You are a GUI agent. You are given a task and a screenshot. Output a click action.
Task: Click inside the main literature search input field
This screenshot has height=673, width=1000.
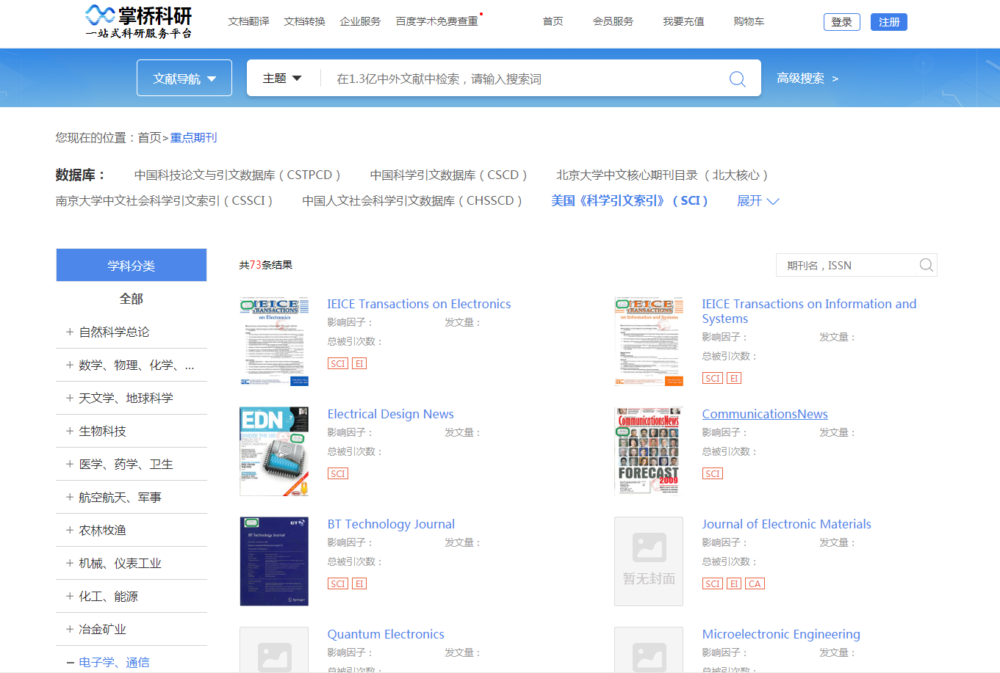click(514, 78)
